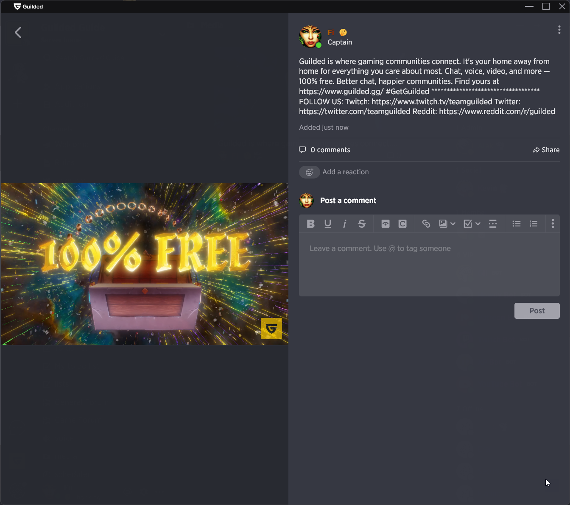
Task: Click the Add a reaction emoji button
Action: 310,172
